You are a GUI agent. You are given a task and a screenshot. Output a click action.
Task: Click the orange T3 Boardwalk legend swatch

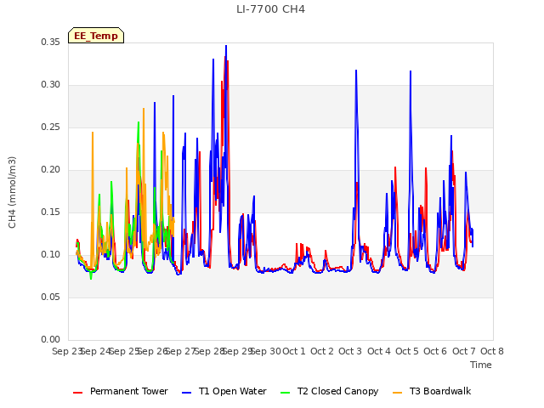coord(398,393)
